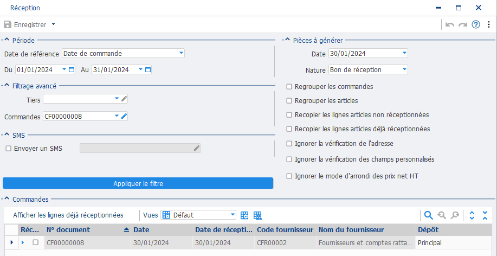Click the Commandes blue pencil edit icon
This screenshot has height=256, width=497.
(x=124, y=117)
